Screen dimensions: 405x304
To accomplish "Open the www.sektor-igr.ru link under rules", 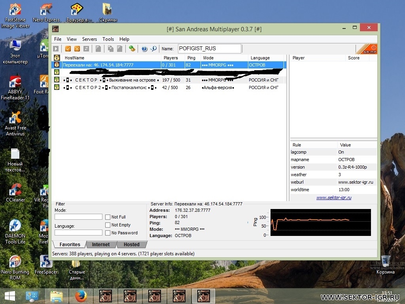I will pyautogui.click(x=334, y=198).
